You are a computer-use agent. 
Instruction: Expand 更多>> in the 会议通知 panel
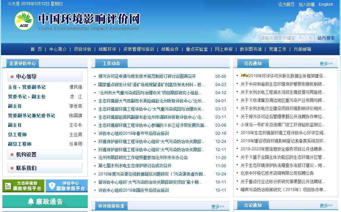[x=326, y=206]
